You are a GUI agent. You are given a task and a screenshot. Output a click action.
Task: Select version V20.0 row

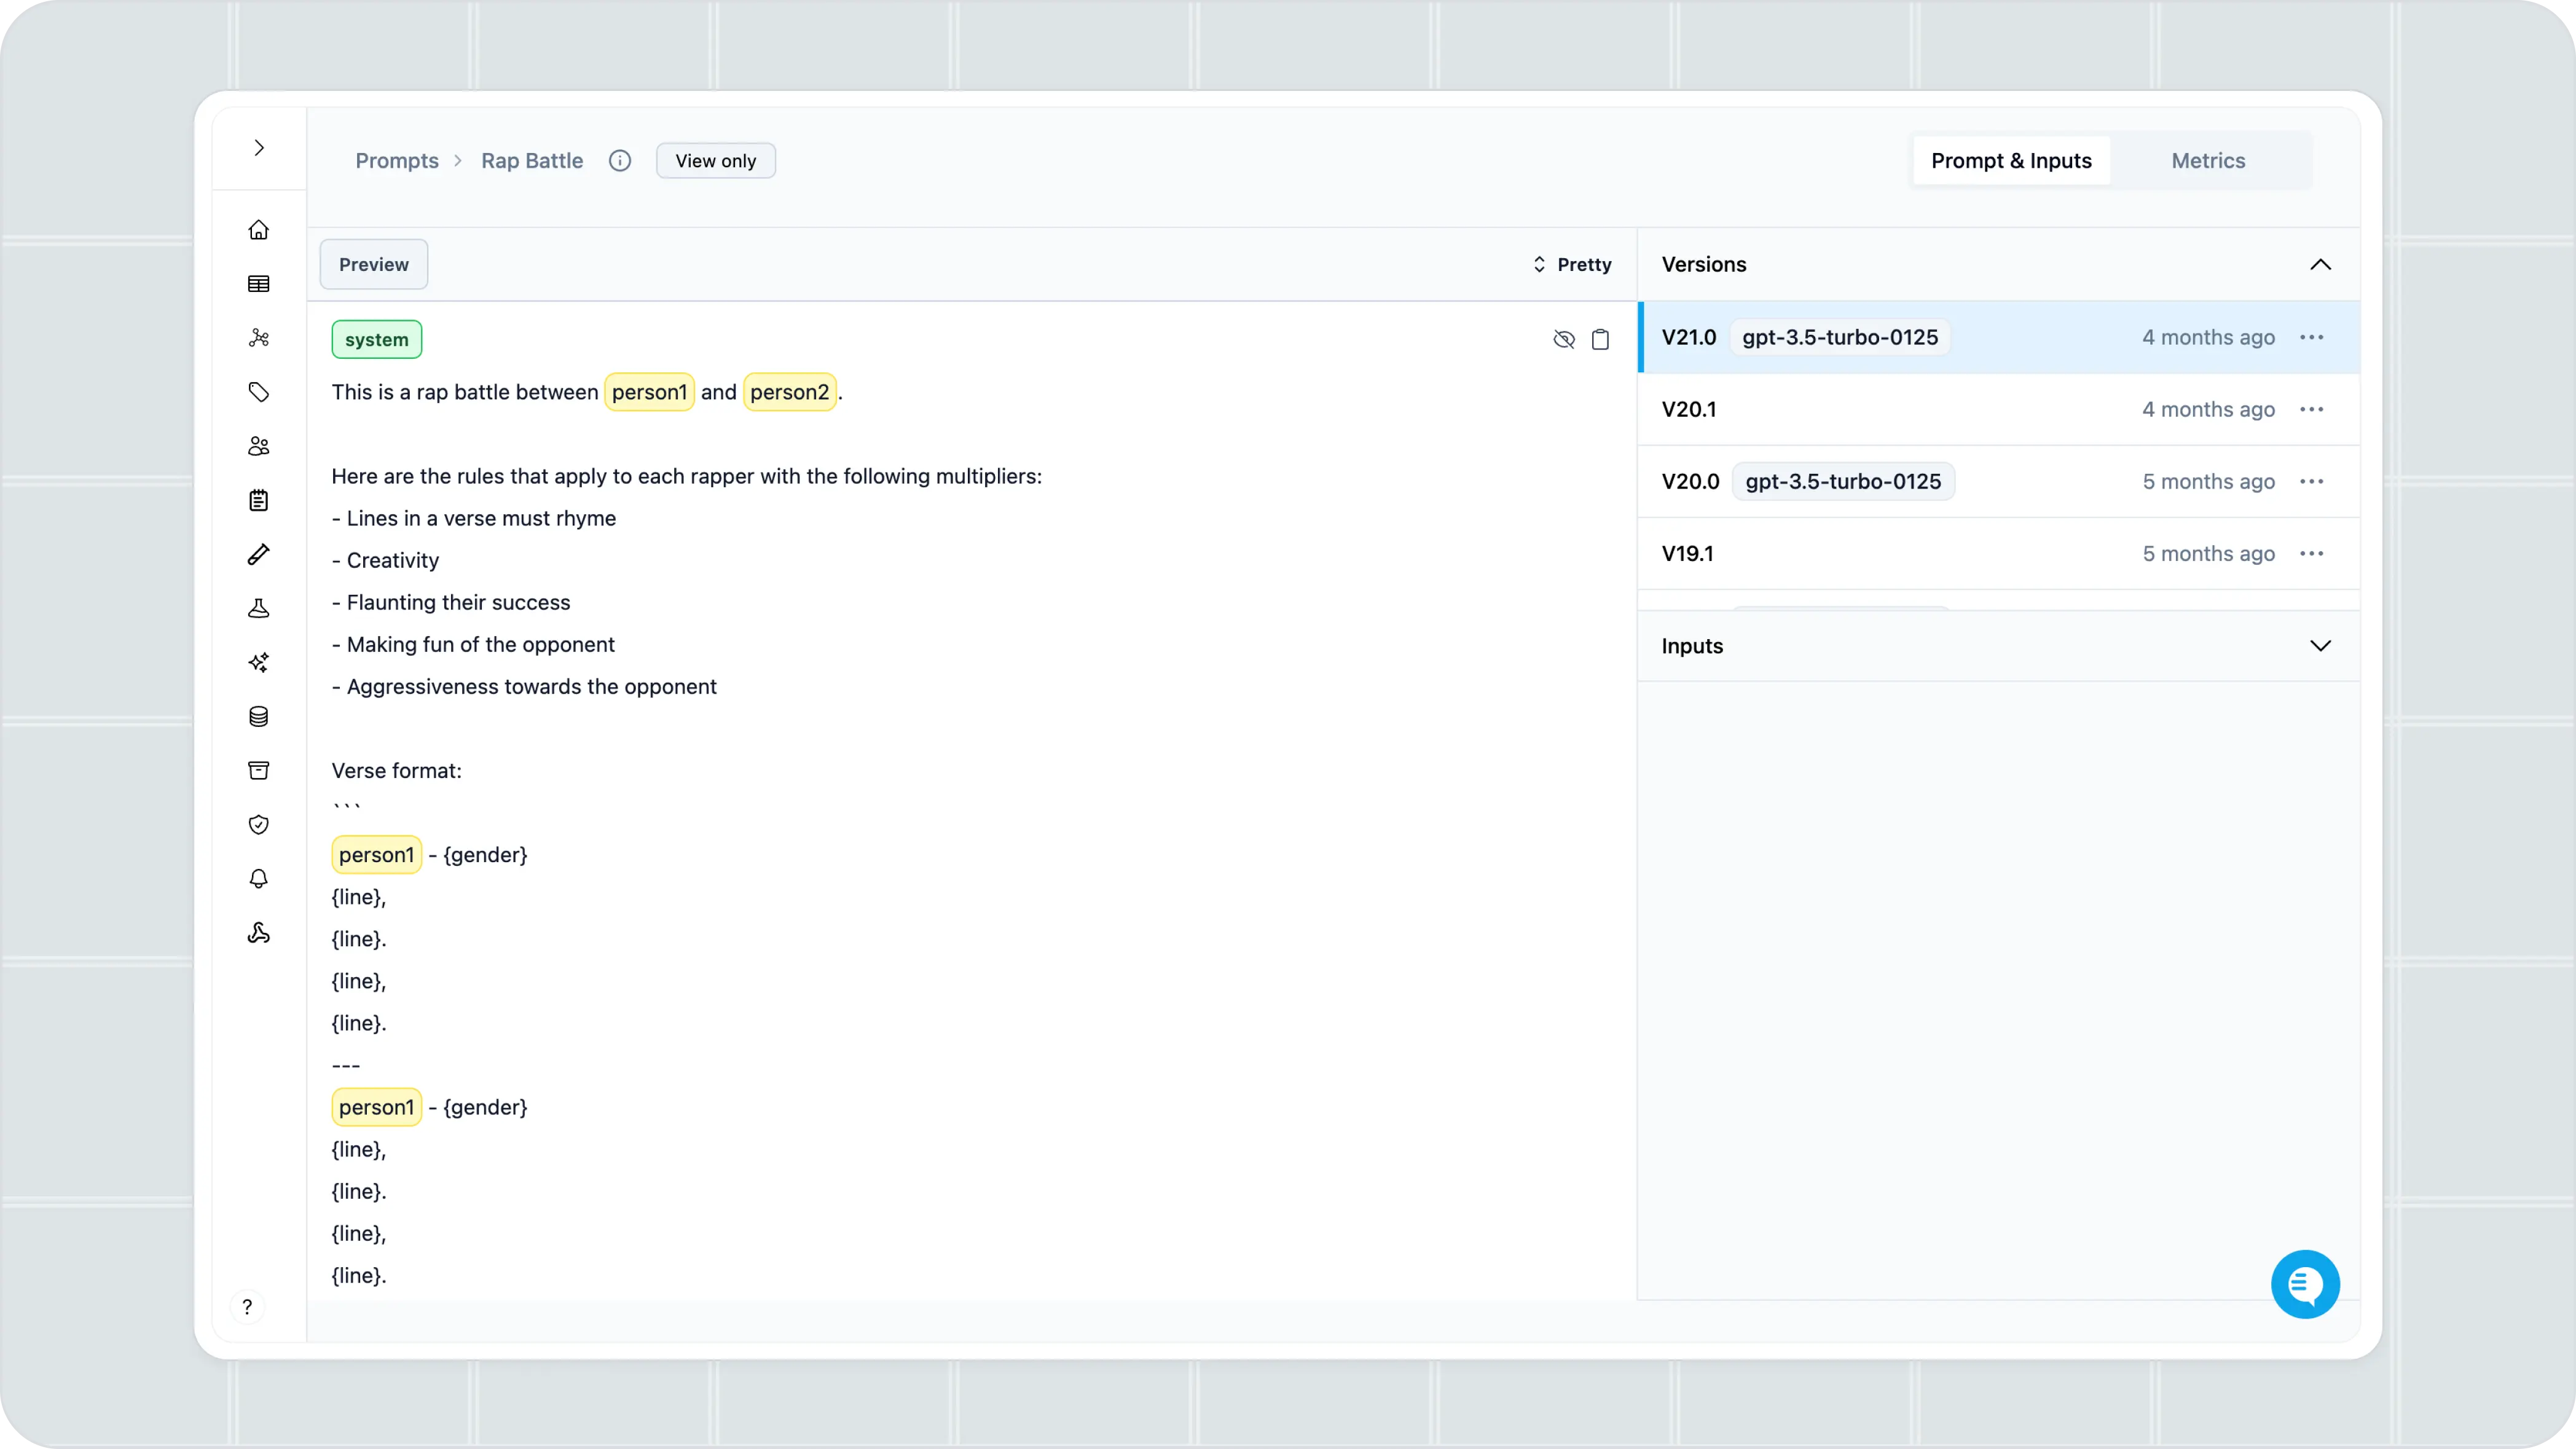pos(1998,481)
